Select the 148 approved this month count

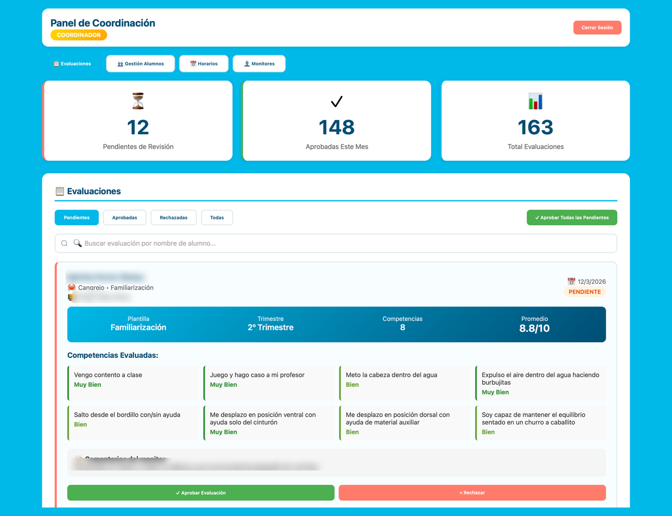(x=336, y=128)
